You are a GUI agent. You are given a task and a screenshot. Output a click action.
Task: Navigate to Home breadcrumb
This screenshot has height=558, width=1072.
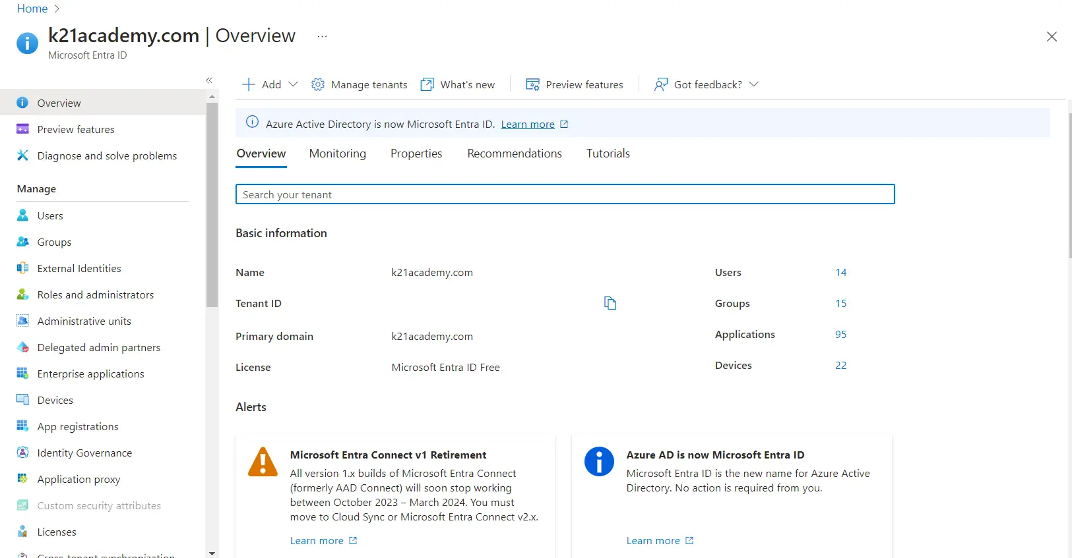tap(32, 9)
